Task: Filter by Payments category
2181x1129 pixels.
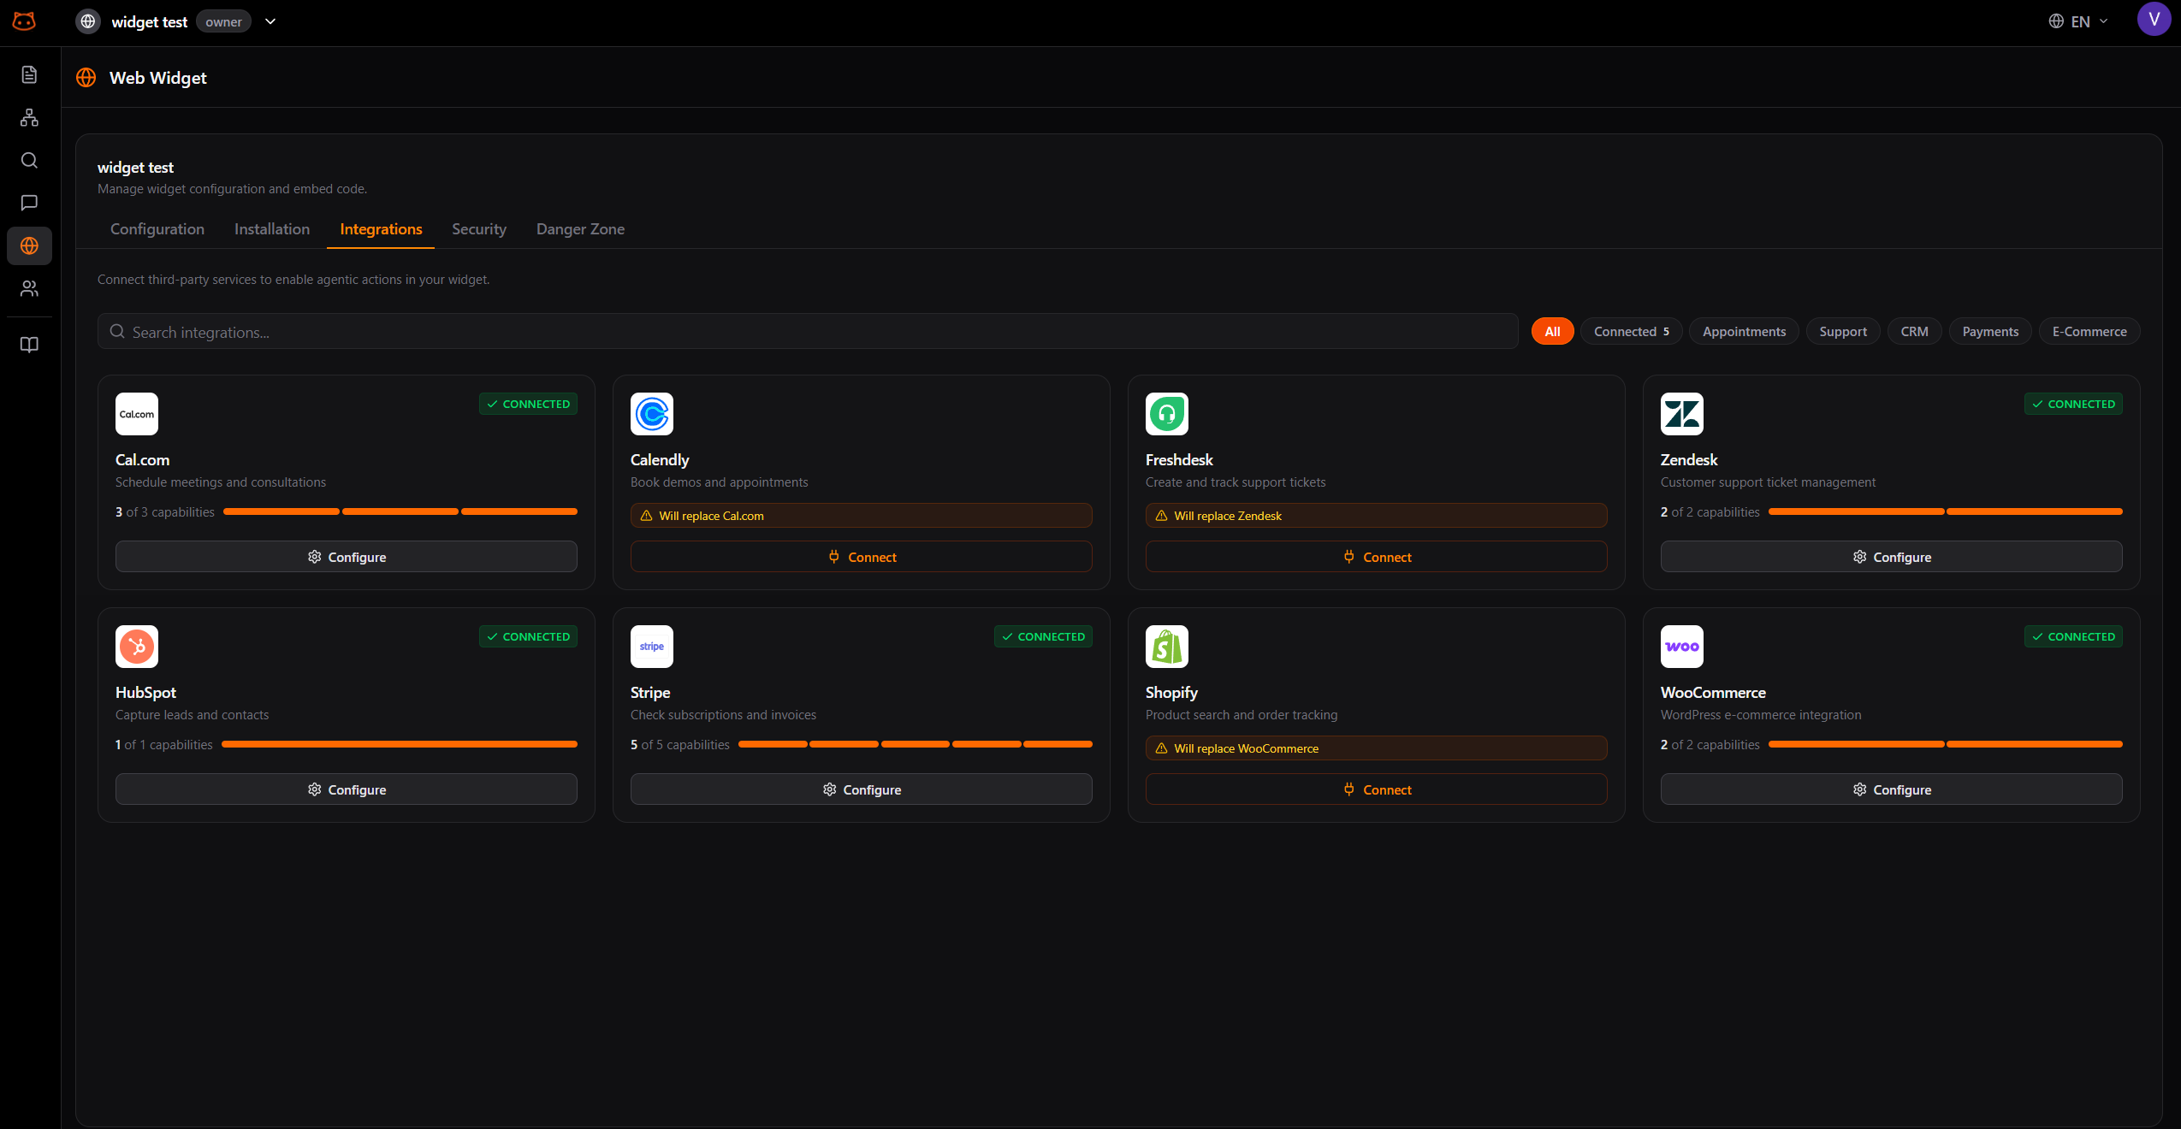Action: [1990, 331]
